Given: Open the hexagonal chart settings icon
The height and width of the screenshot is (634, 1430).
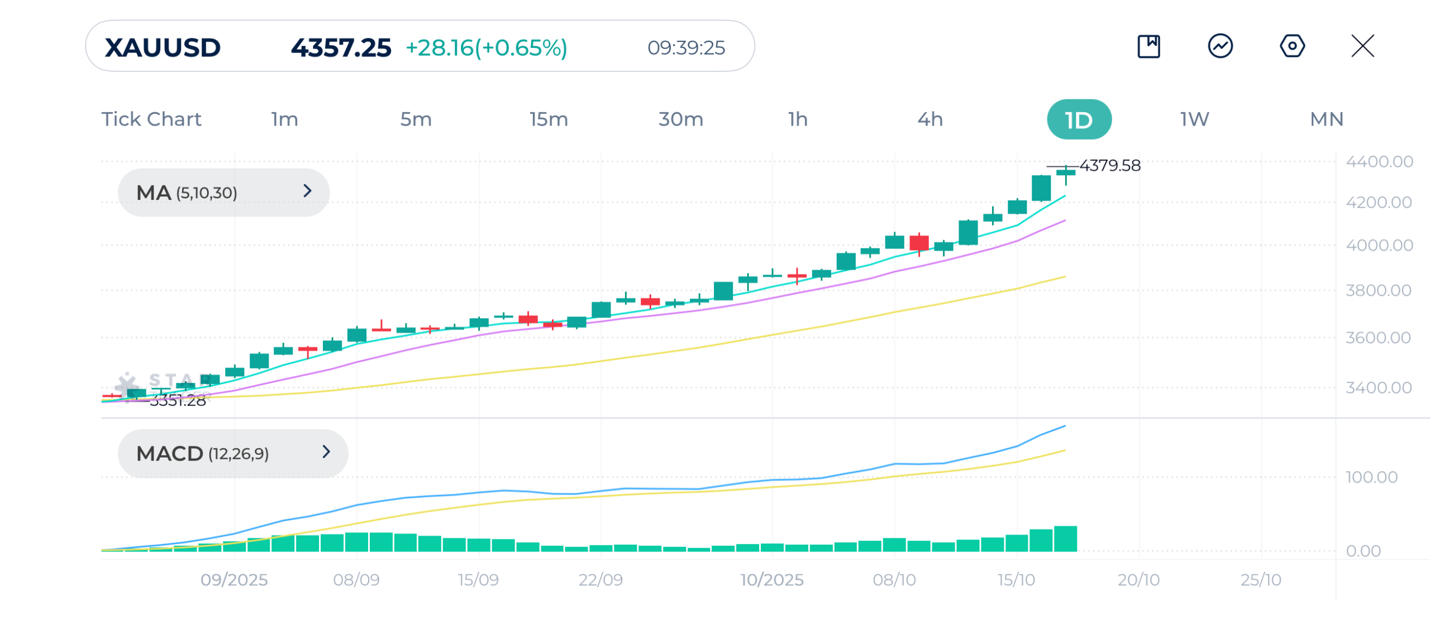Looking at the screenshot, I should 1292,46.
